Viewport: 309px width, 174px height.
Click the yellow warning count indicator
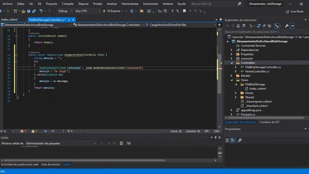click(x=34, y=131)
